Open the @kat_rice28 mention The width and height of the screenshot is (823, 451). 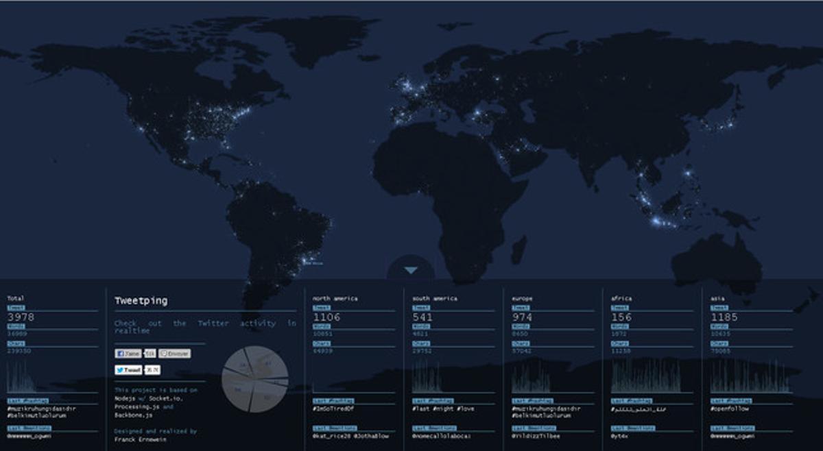pos(332,435)
